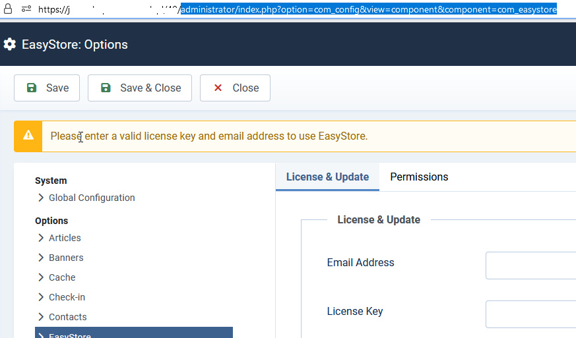Image resolution: width=576 pixels, height=338 pixels.
Task: Click the Close button with red X
Action: pyautogui.click(x=235, y=88)
